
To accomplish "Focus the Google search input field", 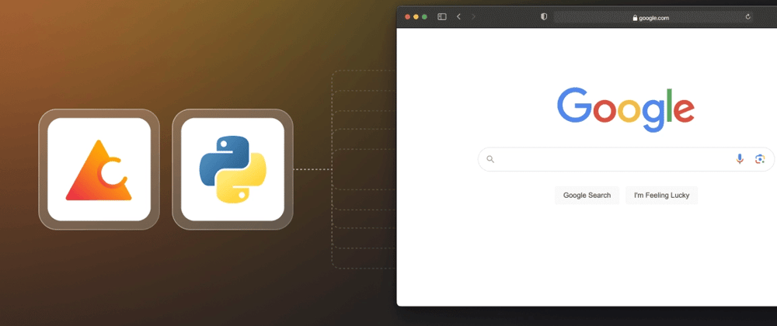I will 625,159.
